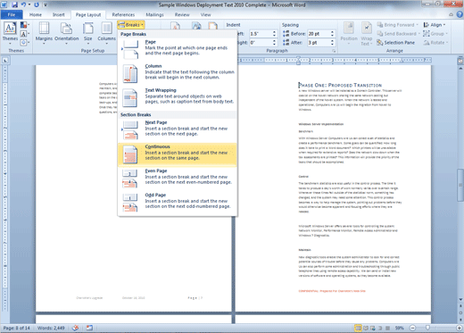This screenshot has height=333, width=464.
Task: Click the macro recording icon in status bar
Action: [89, 328]
